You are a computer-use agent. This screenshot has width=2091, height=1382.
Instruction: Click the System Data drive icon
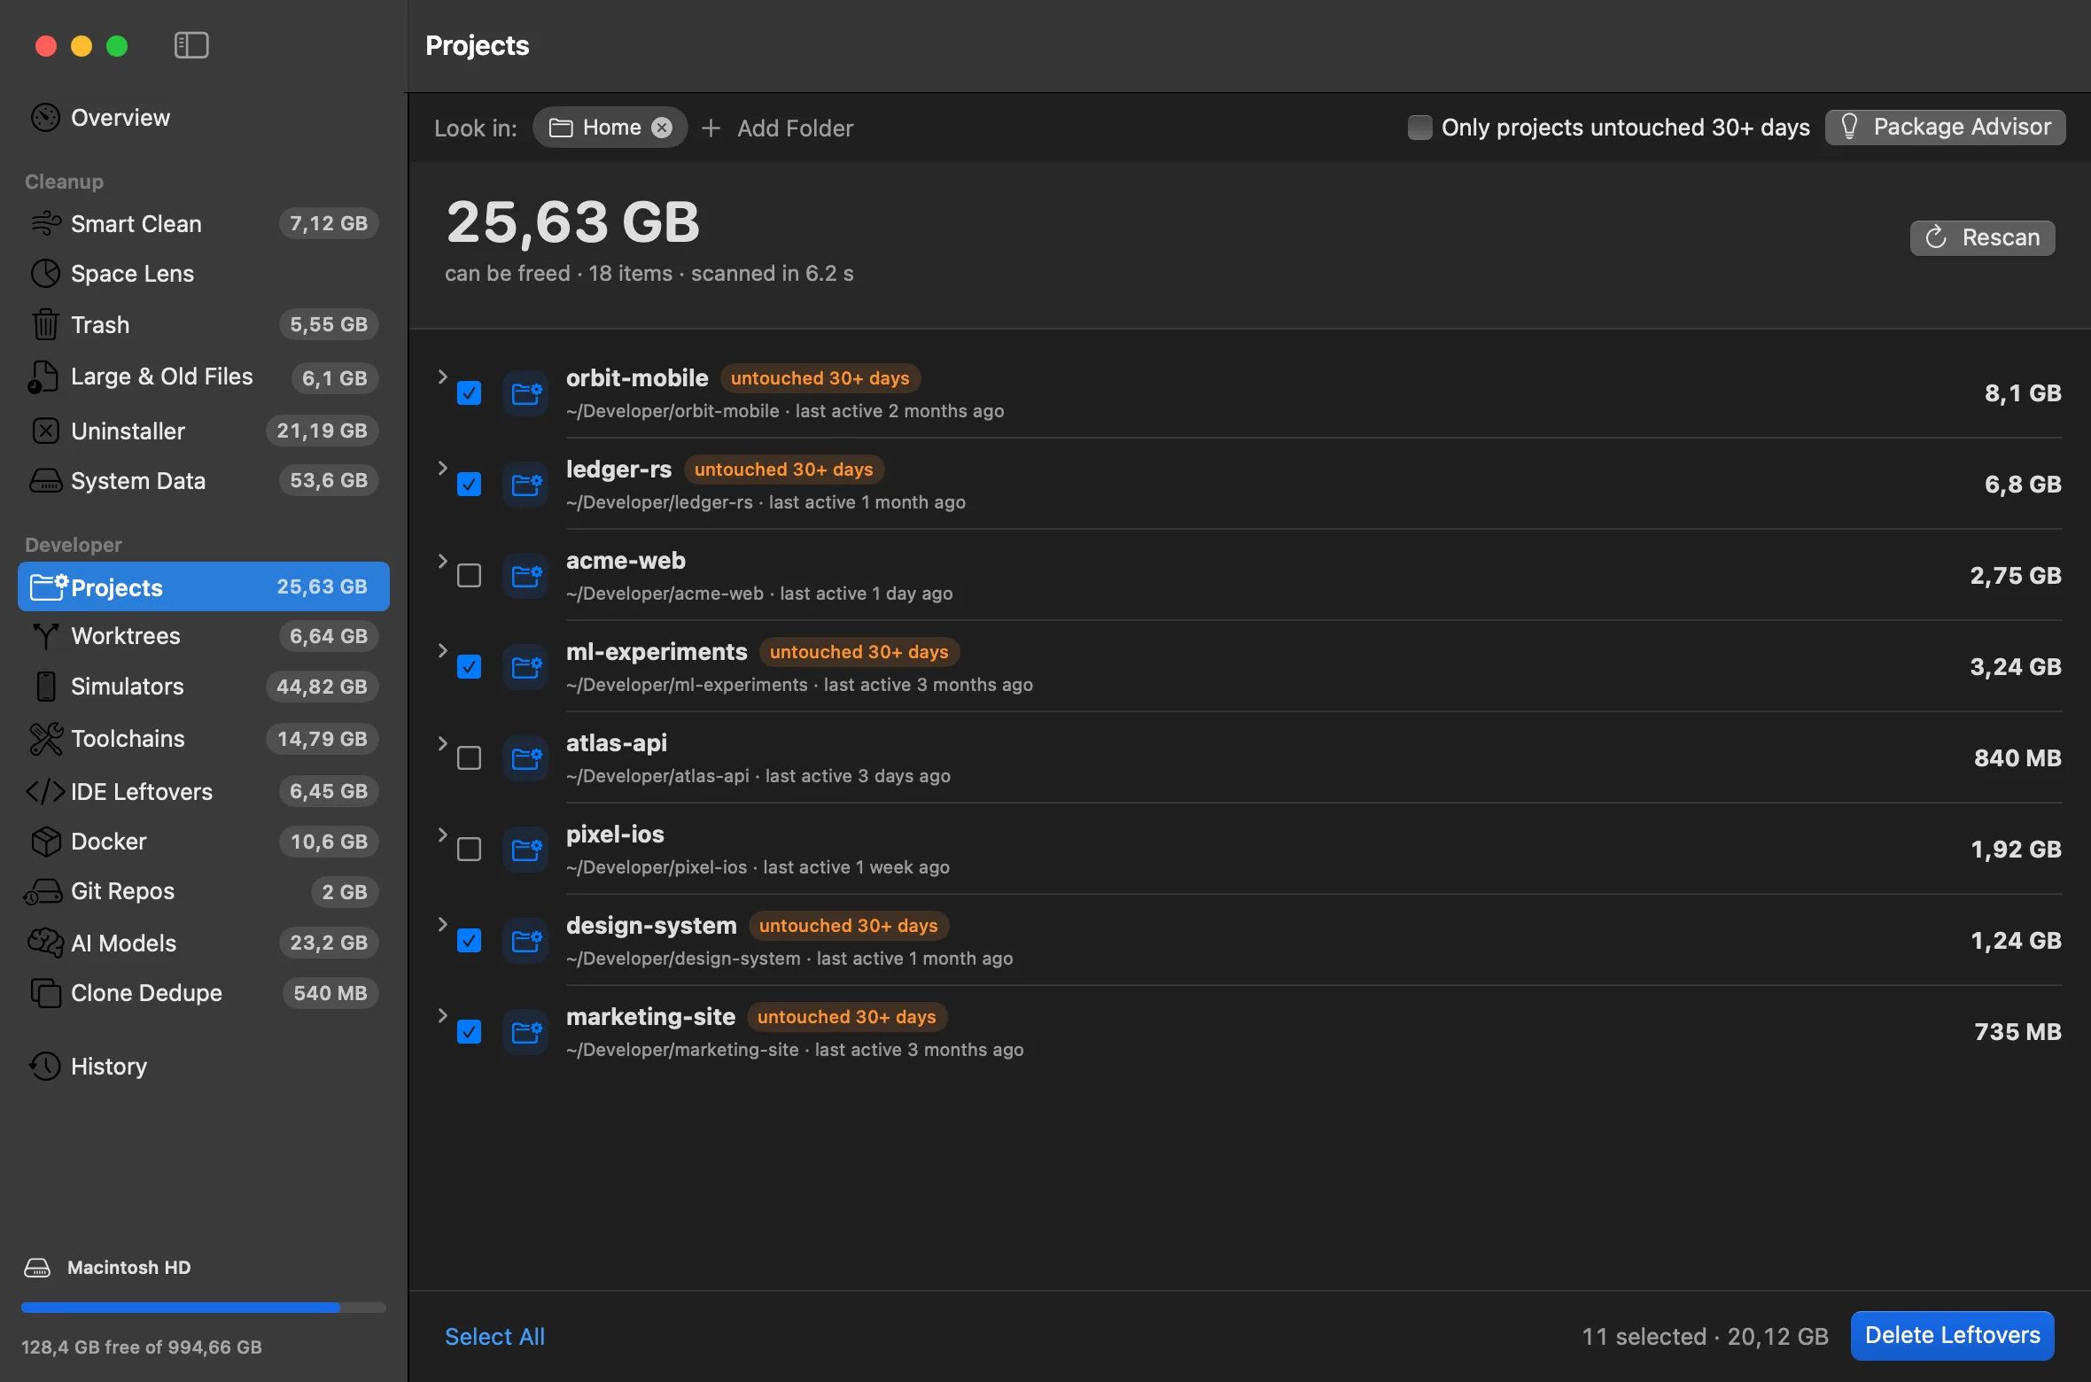[45, 481]
